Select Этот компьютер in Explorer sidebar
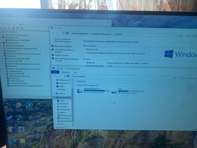Viewport: 197px width, 148px height. coord(63,97)
